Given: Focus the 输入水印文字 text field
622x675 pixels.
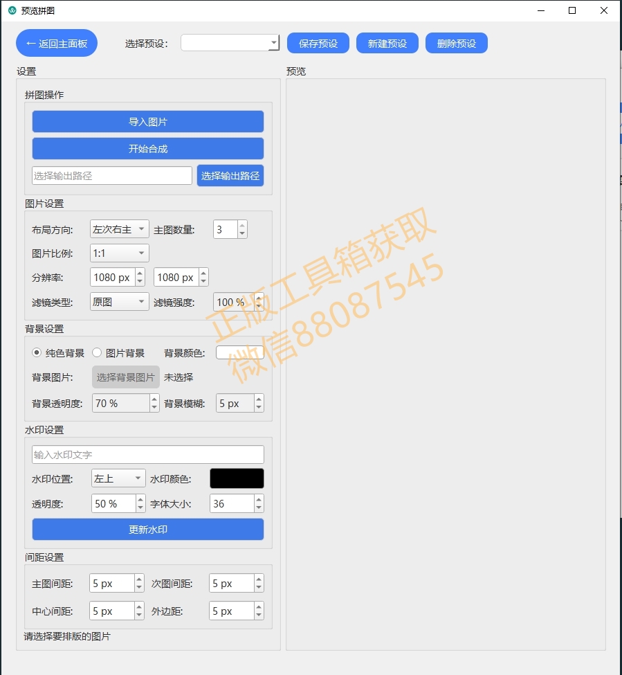Looking at the screenshot, I should click(148, 455).
